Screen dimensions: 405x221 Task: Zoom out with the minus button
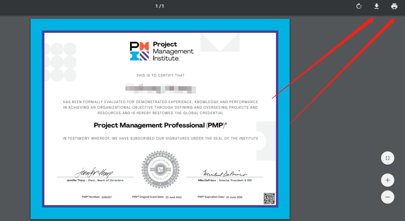pos(387,197)
